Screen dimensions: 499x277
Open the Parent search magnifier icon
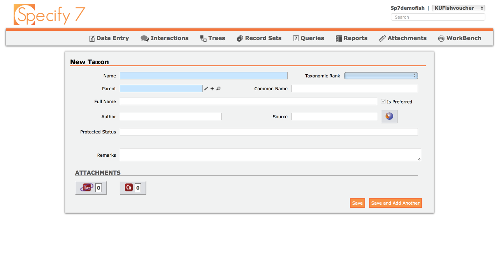pyautogui.click(x=218, y=88)
